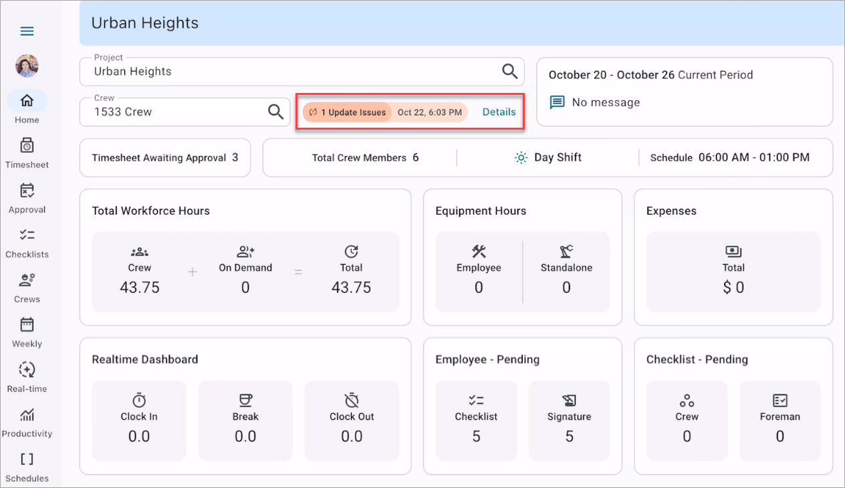Open the Productivity chart icon
This screenshot has width=845, height=488.
(x=27, y=415)
